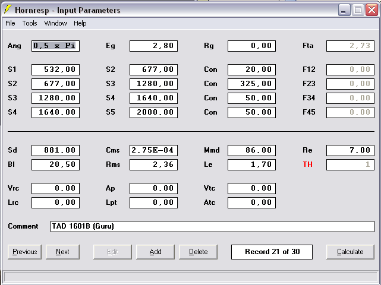Open the File menu
The width and height of the screenshot is (381, 285).
10,23
